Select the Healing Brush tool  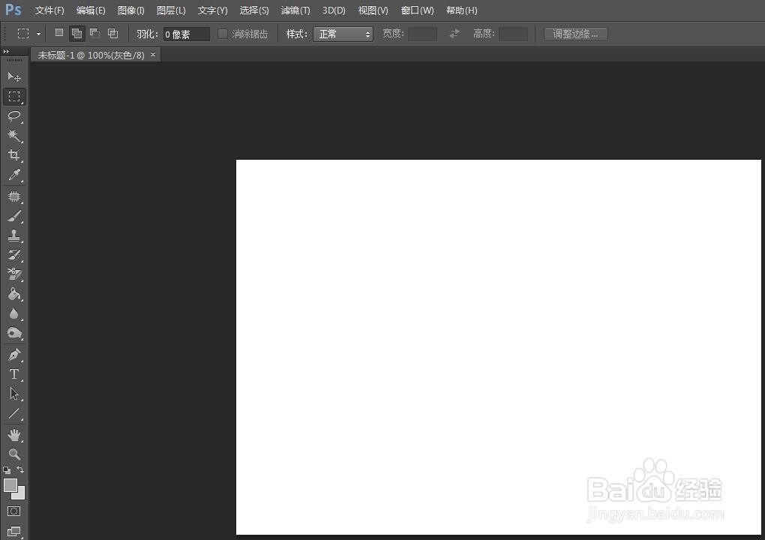tap(14, 196)
